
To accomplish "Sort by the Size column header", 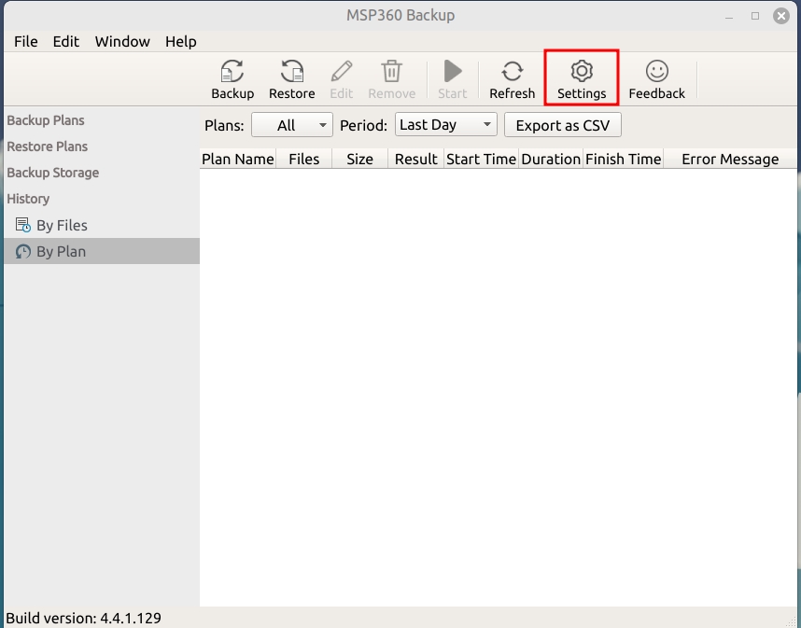I will pos(359,159).
